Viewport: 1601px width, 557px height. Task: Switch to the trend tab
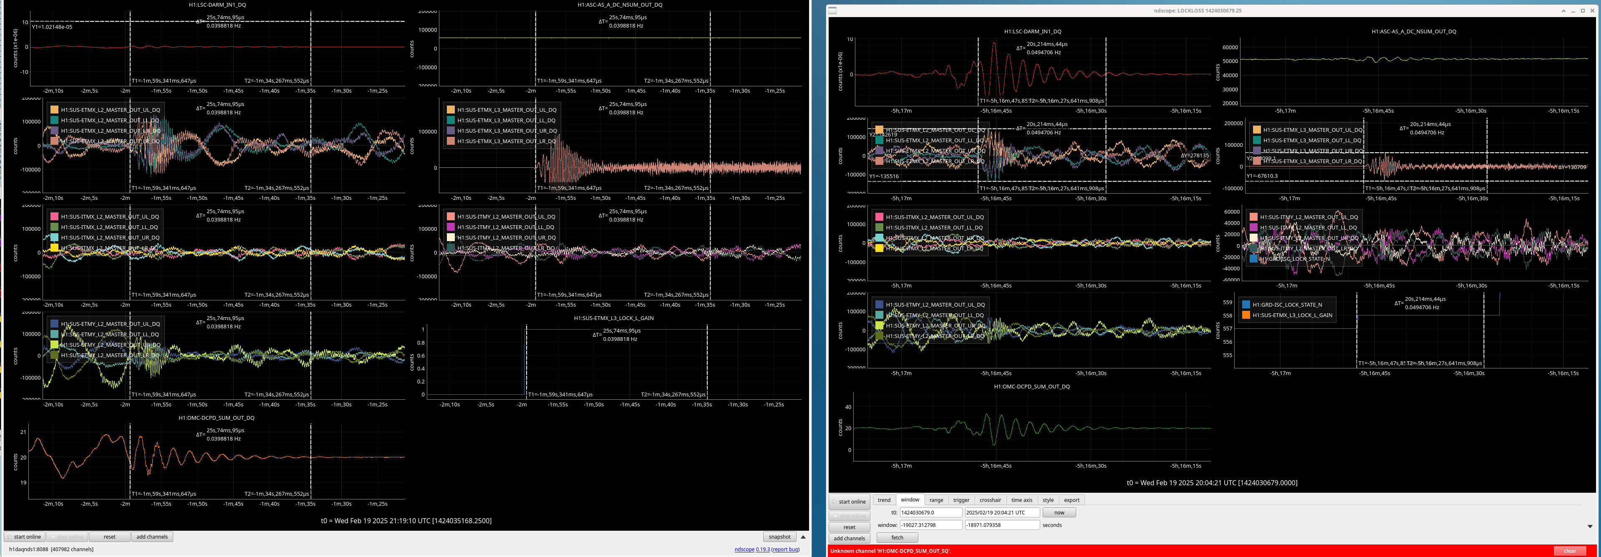[884, 500]
